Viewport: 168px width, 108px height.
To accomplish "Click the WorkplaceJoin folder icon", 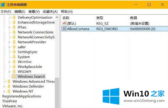I will click(x=14, y=67).
